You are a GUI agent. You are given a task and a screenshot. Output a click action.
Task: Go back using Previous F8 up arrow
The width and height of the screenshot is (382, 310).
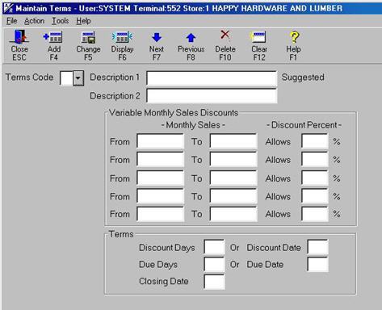(191, 38)
